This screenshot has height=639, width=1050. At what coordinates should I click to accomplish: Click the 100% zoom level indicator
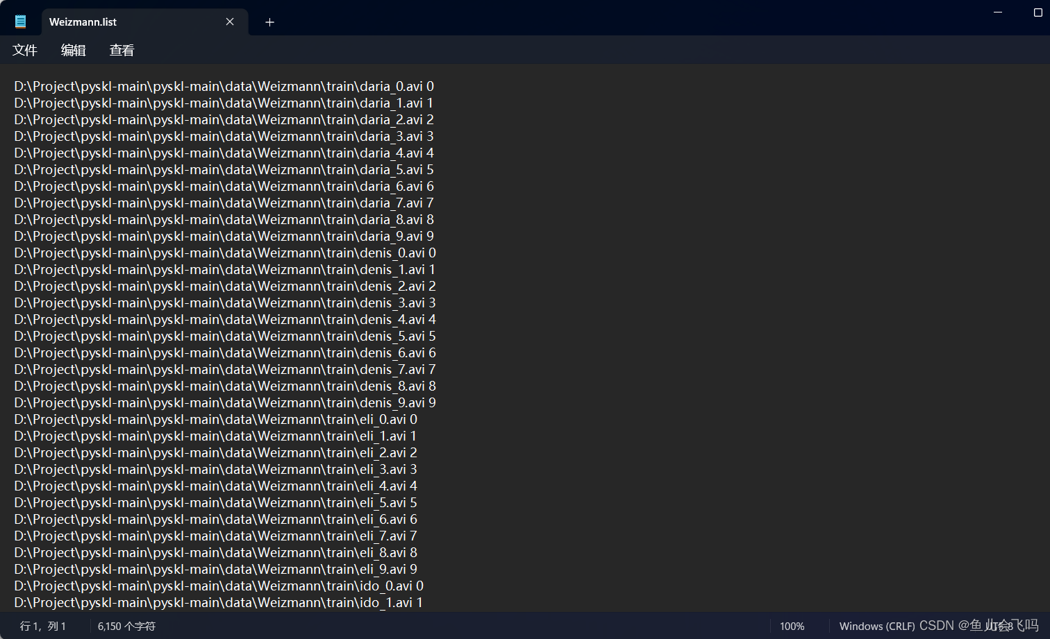pos(792,626)
